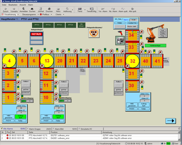182x145 pixels.
Task: Click yellow turntable segment 13
Action: pyautogui.click(x=47, y=61)
